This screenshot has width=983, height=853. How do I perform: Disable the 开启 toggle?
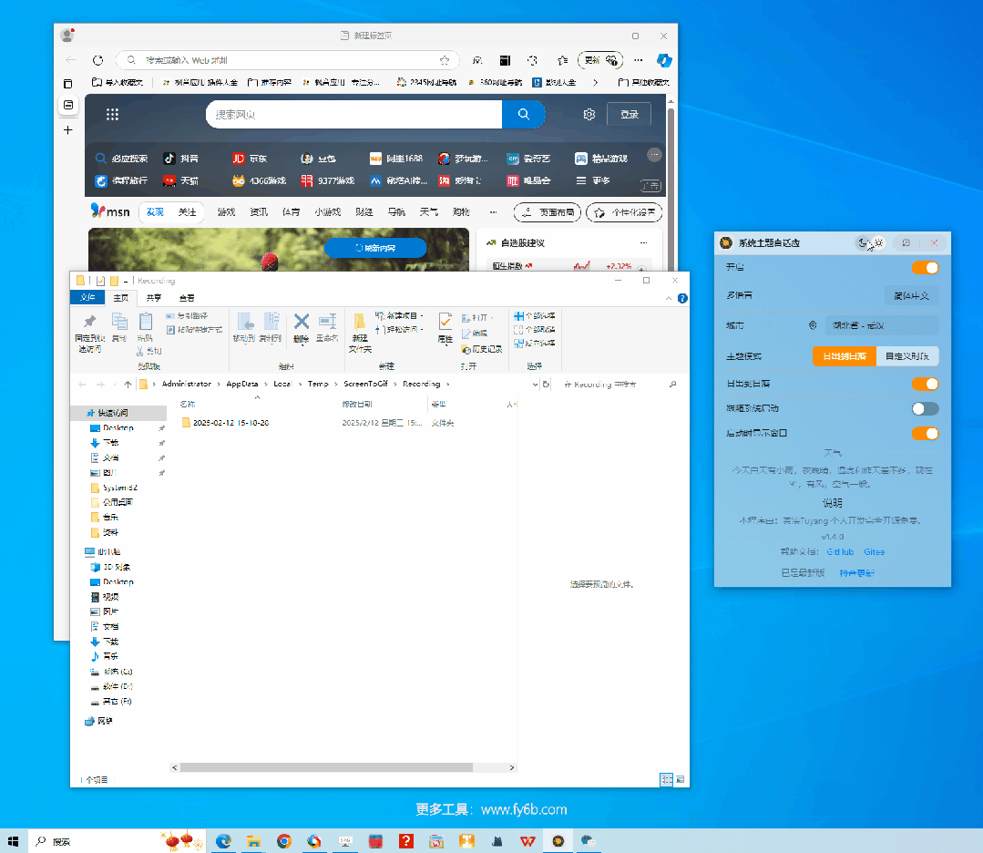point(926,267)
